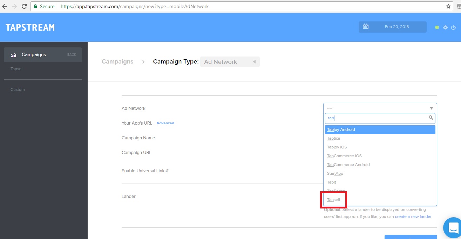The image size is (461, 239).
Task: Collapse the Ad Network select box arrow
Action: 431,108
